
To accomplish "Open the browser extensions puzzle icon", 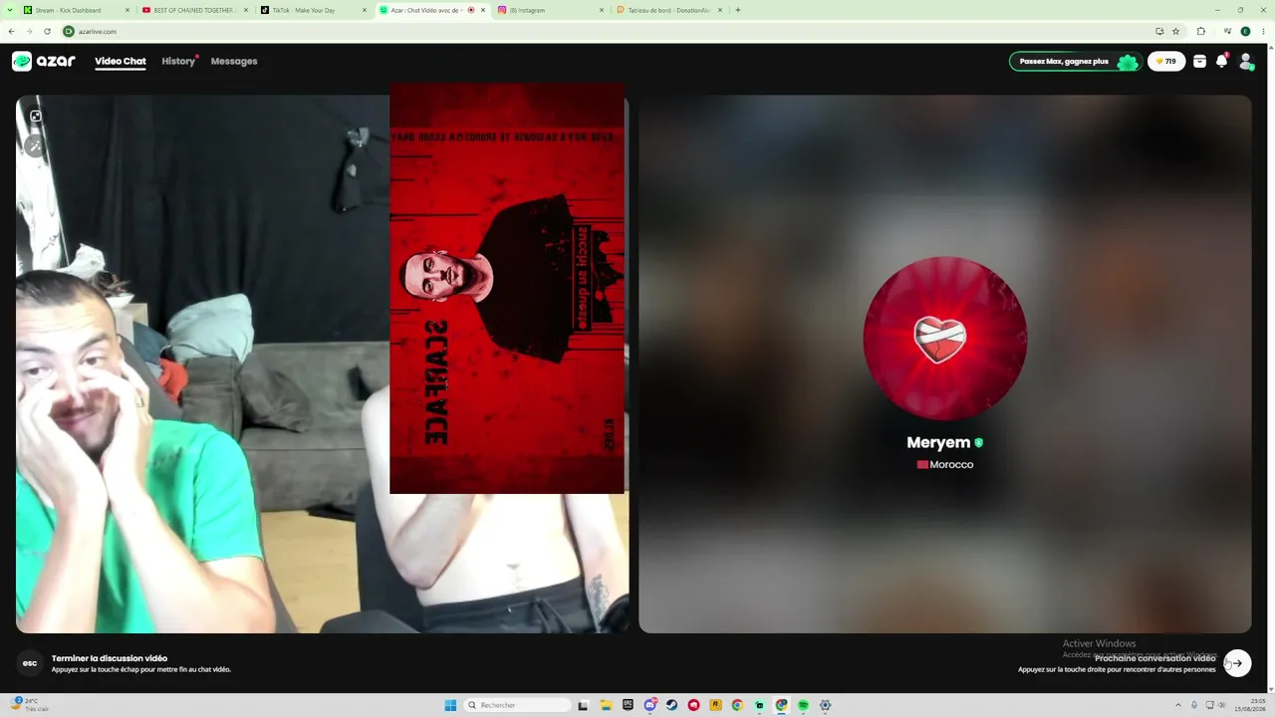I will point(1200,31).
